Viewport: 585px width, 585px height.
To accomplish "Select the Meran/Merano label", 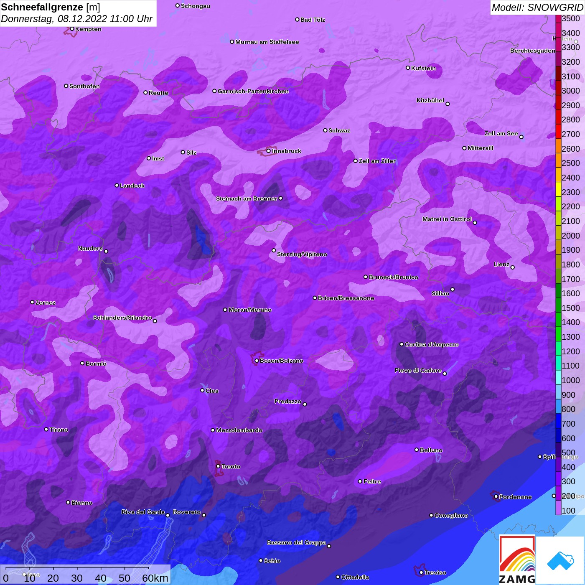I will coord(250,310).
